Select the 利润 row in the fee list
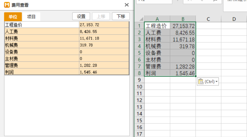Screen dimensions: 247x137 tap(42, 72)
